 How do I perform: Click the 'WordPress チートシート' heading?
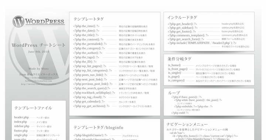click(38, 45)
